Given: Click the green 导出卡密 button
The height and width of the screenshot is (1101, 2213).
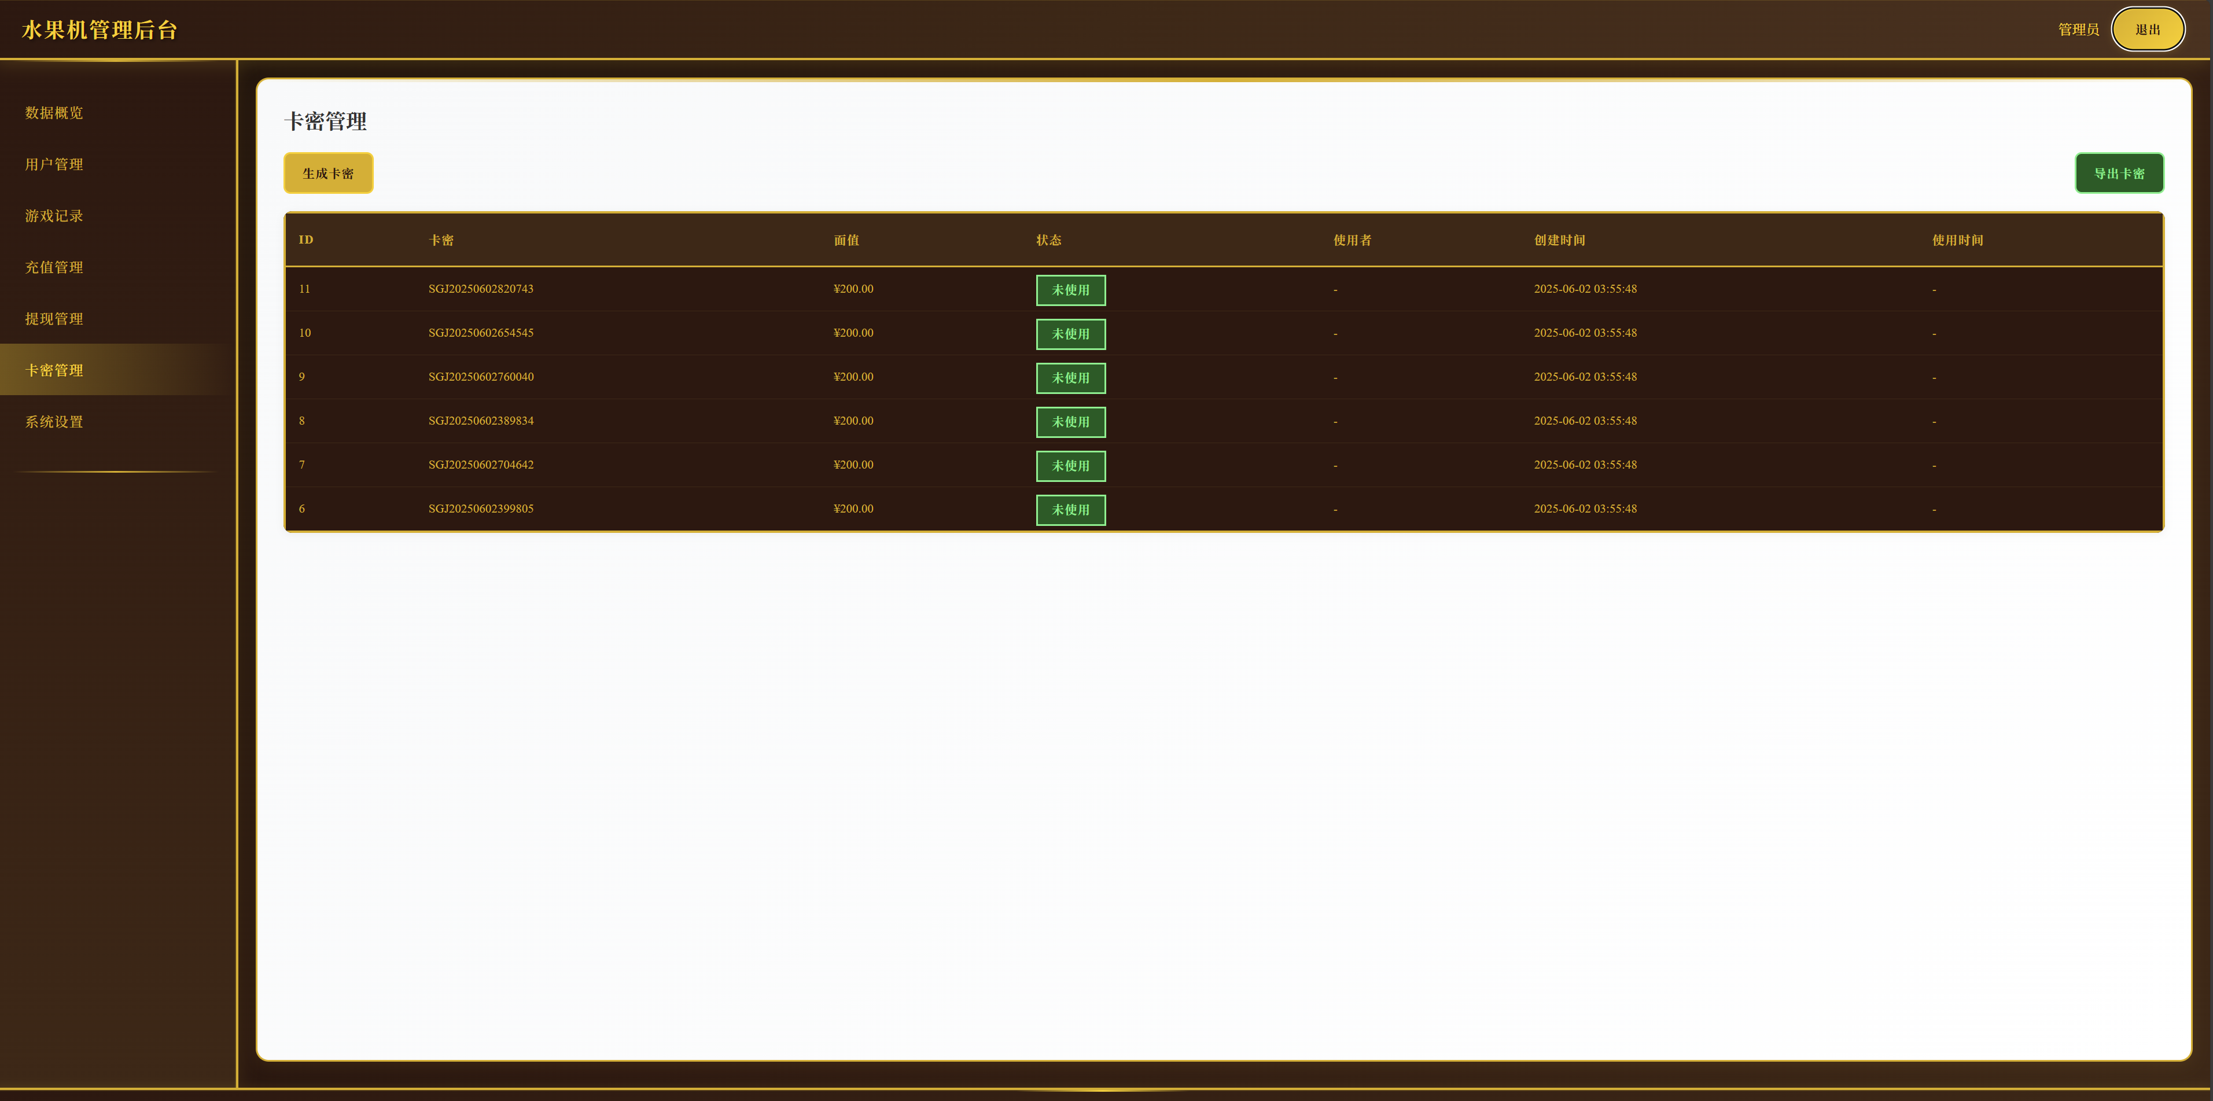Looking at the screenshot, I should click(x=2119, y=174).
